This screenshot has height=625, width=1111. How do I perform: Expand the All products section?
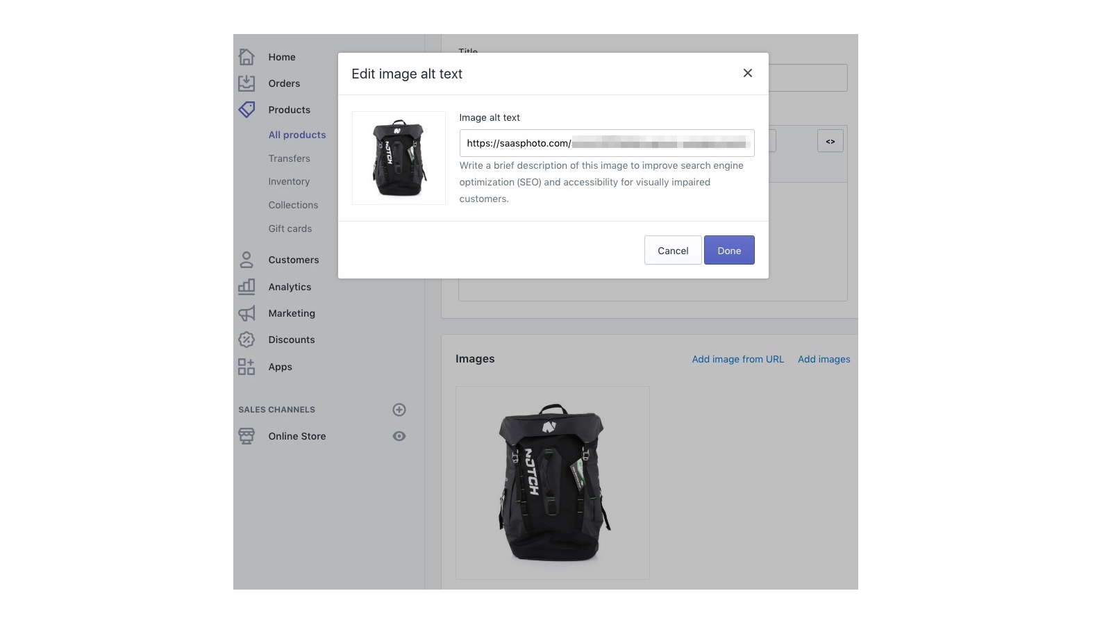tap(297, 134)
